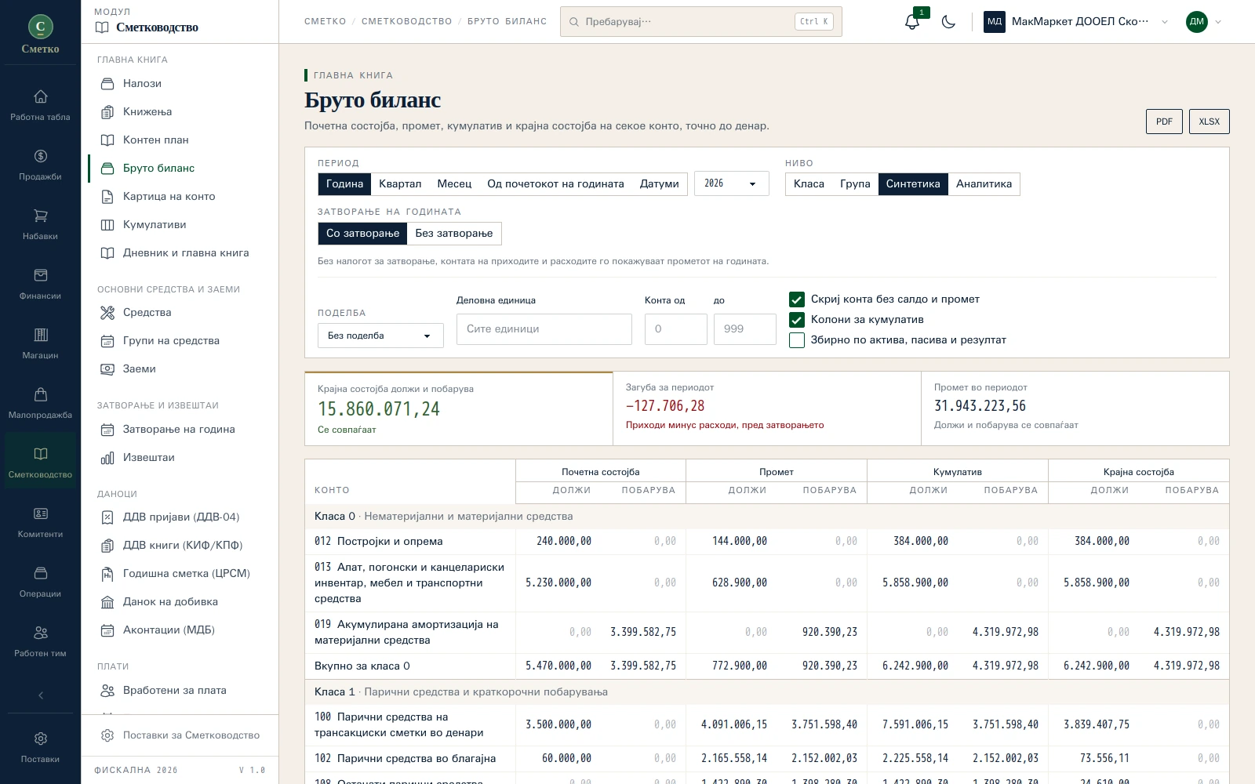Open Малопродажба module
1255x784 pixels.
(41, 403)
